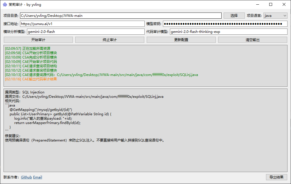Stop the audit via 终止审计
This screenshot has height=184, width=291.
[109, 40]
